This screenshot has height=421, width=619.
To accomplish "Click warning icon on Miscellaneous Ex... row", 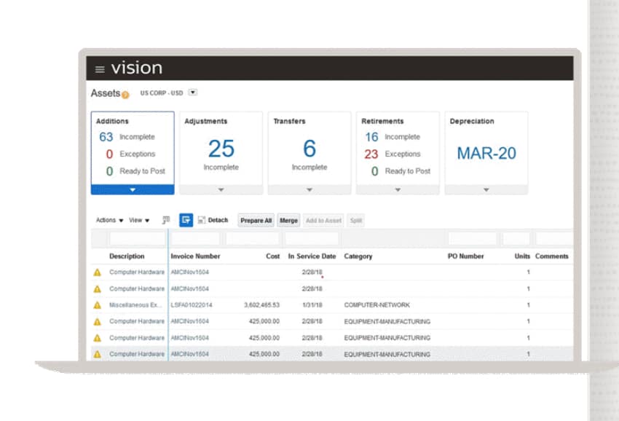I will (97, 305).
